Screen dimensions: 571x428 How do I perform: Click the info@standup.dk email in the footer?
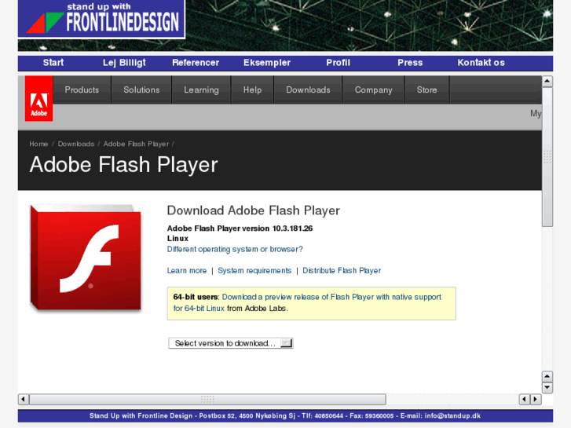point(452,415)
